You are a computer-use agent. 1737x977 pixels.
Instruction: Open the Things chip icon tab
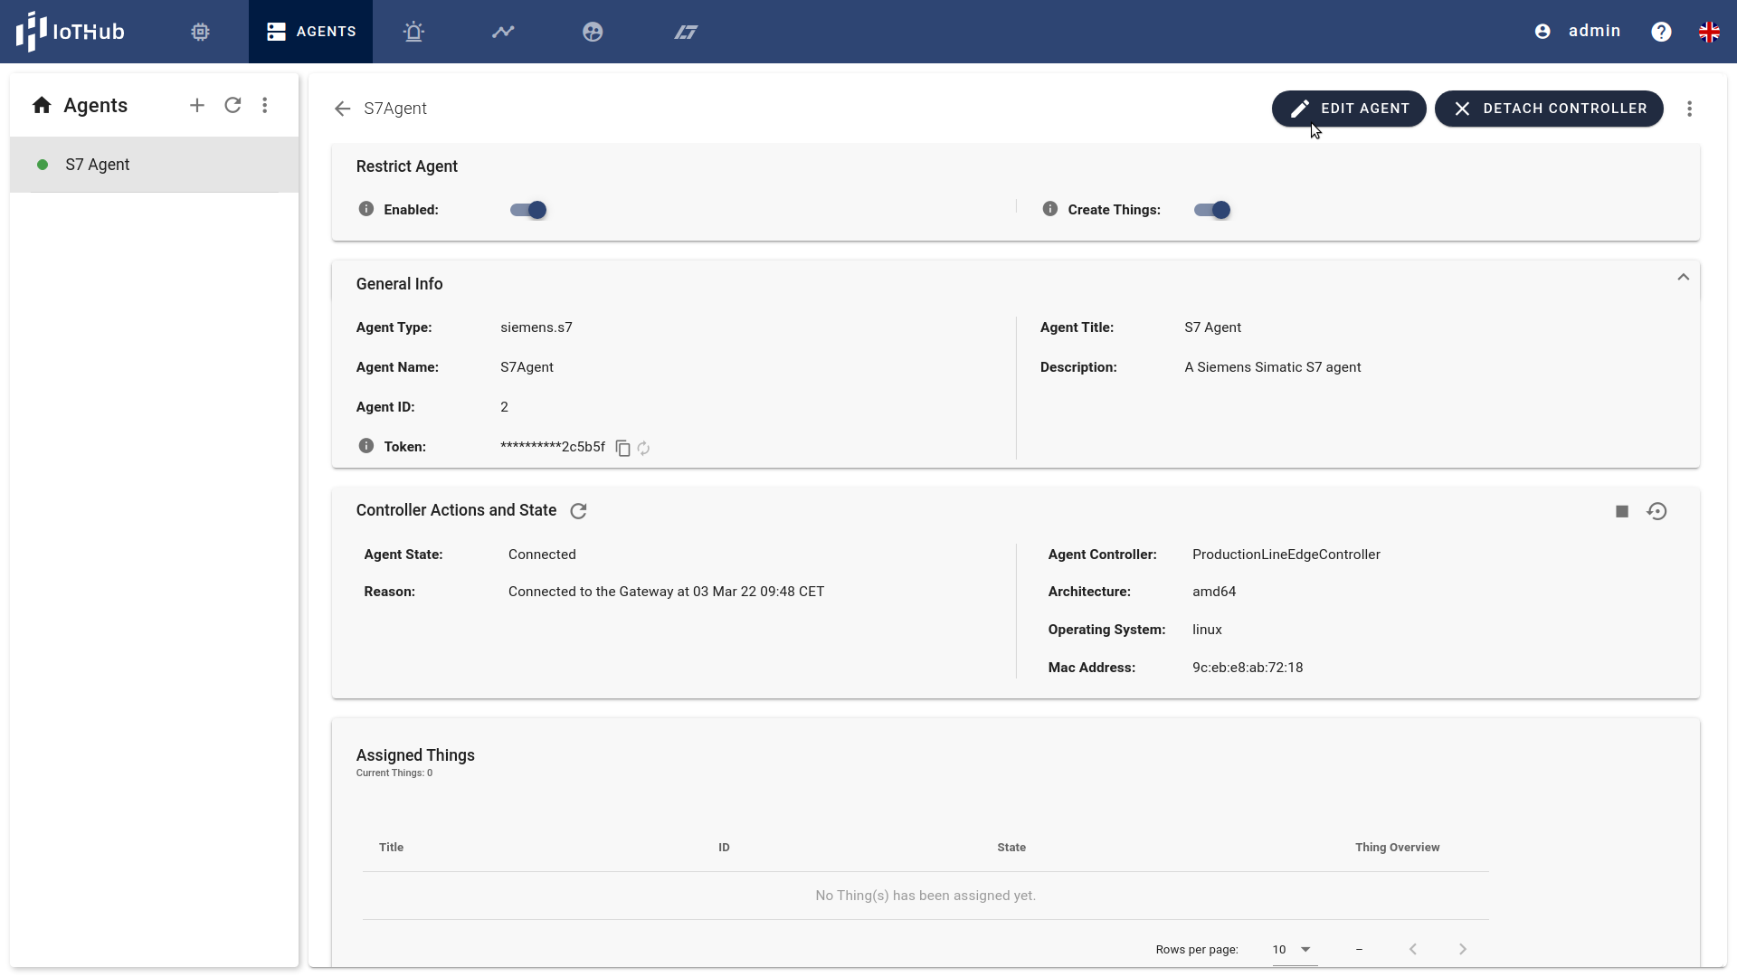tap(200, 32)
